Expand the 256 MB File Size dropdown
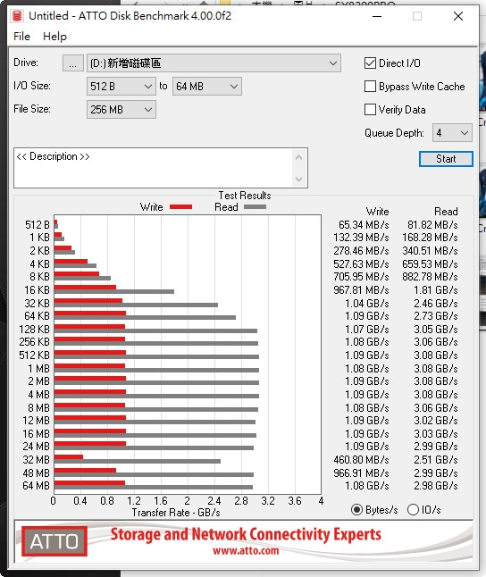The height and width of the screenshot is (577, 486). pyautogui.click(x=121, y=110)
